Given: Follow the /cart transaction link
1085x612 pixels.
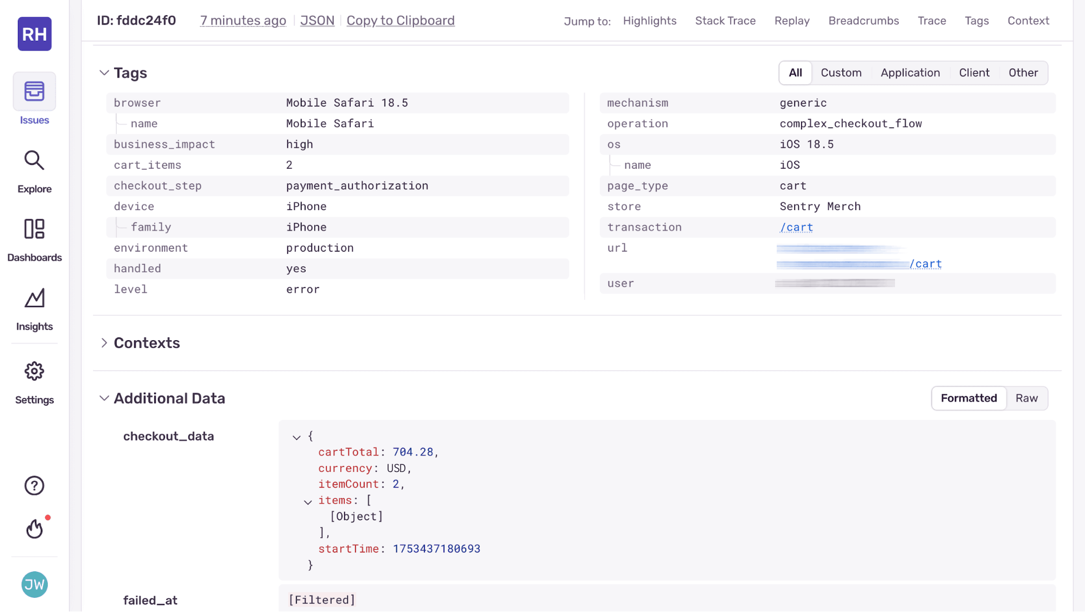Looking at the screenshot, I should click(x=796, y=227).
